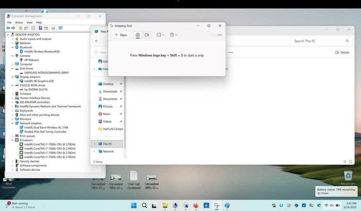Collapse the Network adapters node

pyautogui.click(x=12, y=123)
